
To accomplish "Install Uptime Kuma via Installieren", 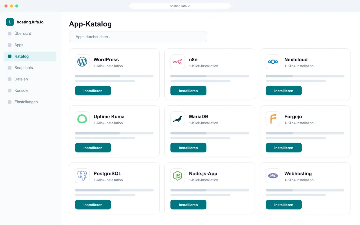I will tap(93, 148).
